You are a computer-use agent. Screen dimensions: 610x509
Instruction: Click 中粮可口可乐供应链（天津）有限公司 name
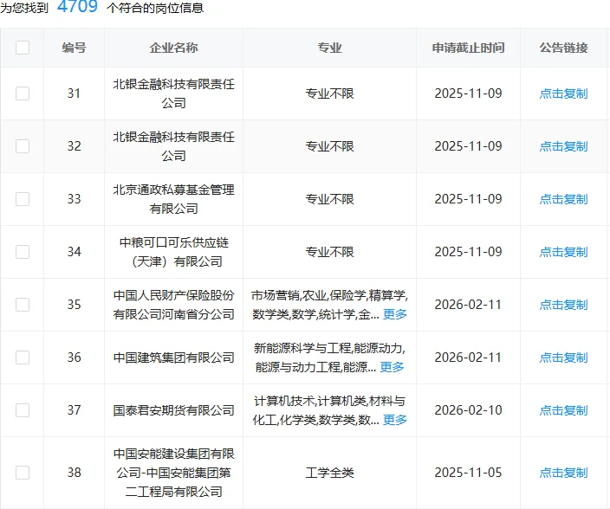pyautogui.click(x=173, y=252)
